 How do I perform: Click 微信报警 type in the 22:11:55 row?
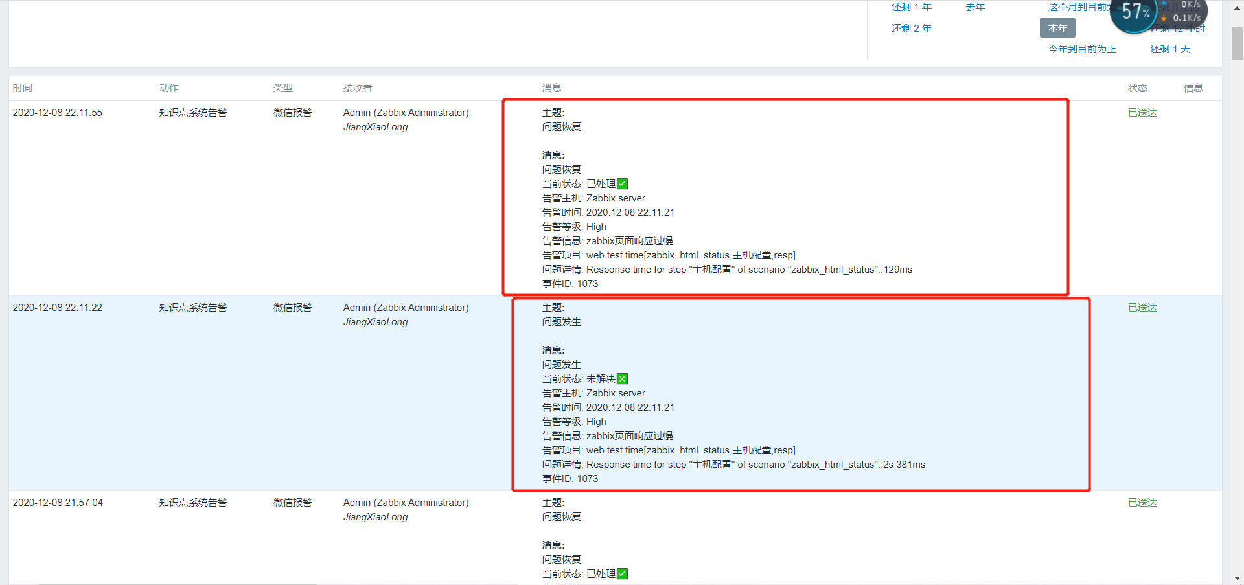point(293,113)
